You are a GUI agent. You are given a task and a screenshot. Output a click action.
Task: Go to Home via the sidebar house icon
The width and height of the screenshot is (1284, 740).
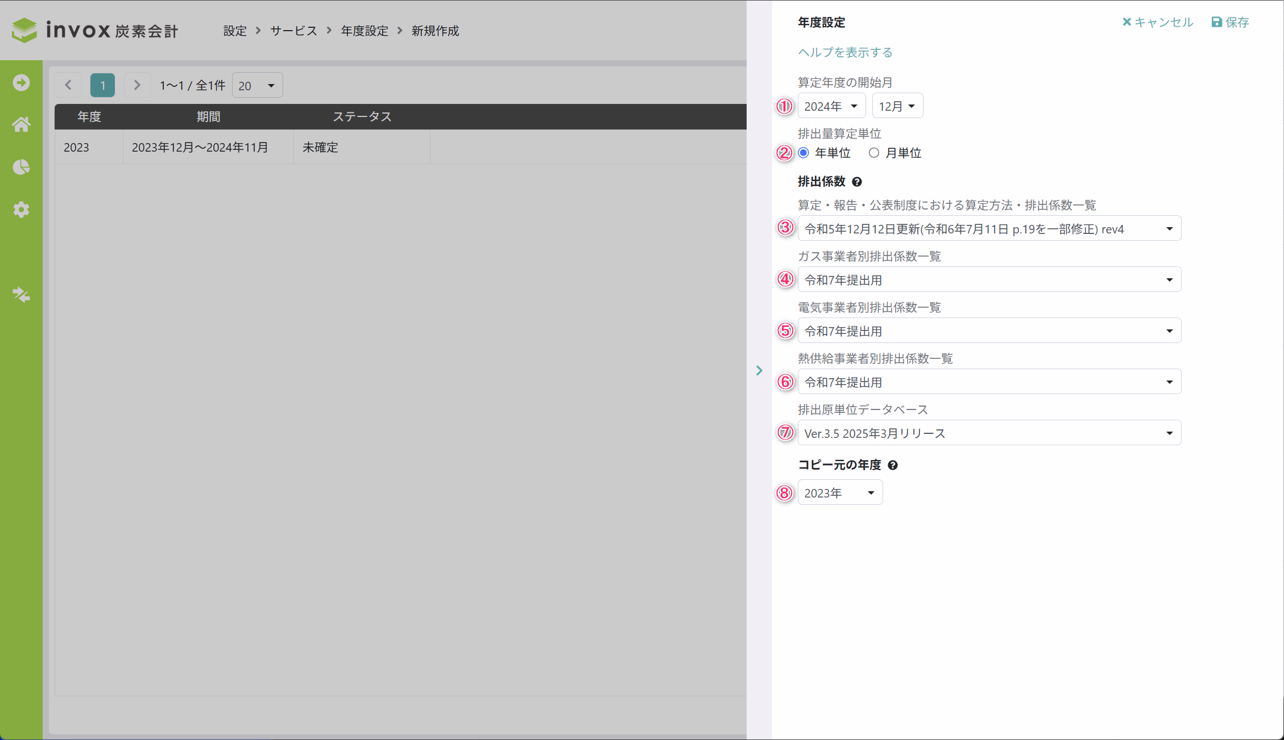(21, 124)
